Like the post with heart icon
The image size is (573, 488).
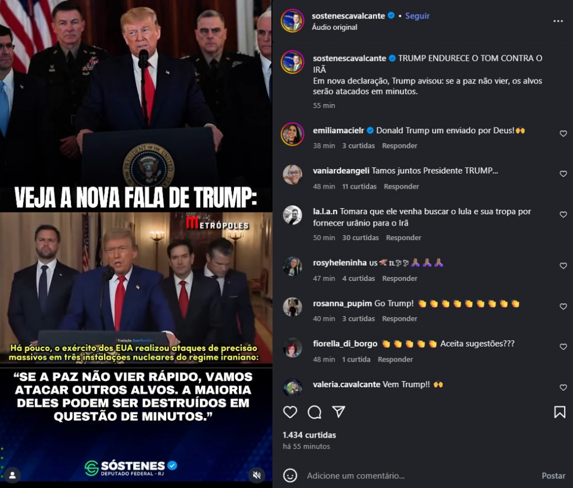[290, 412]
